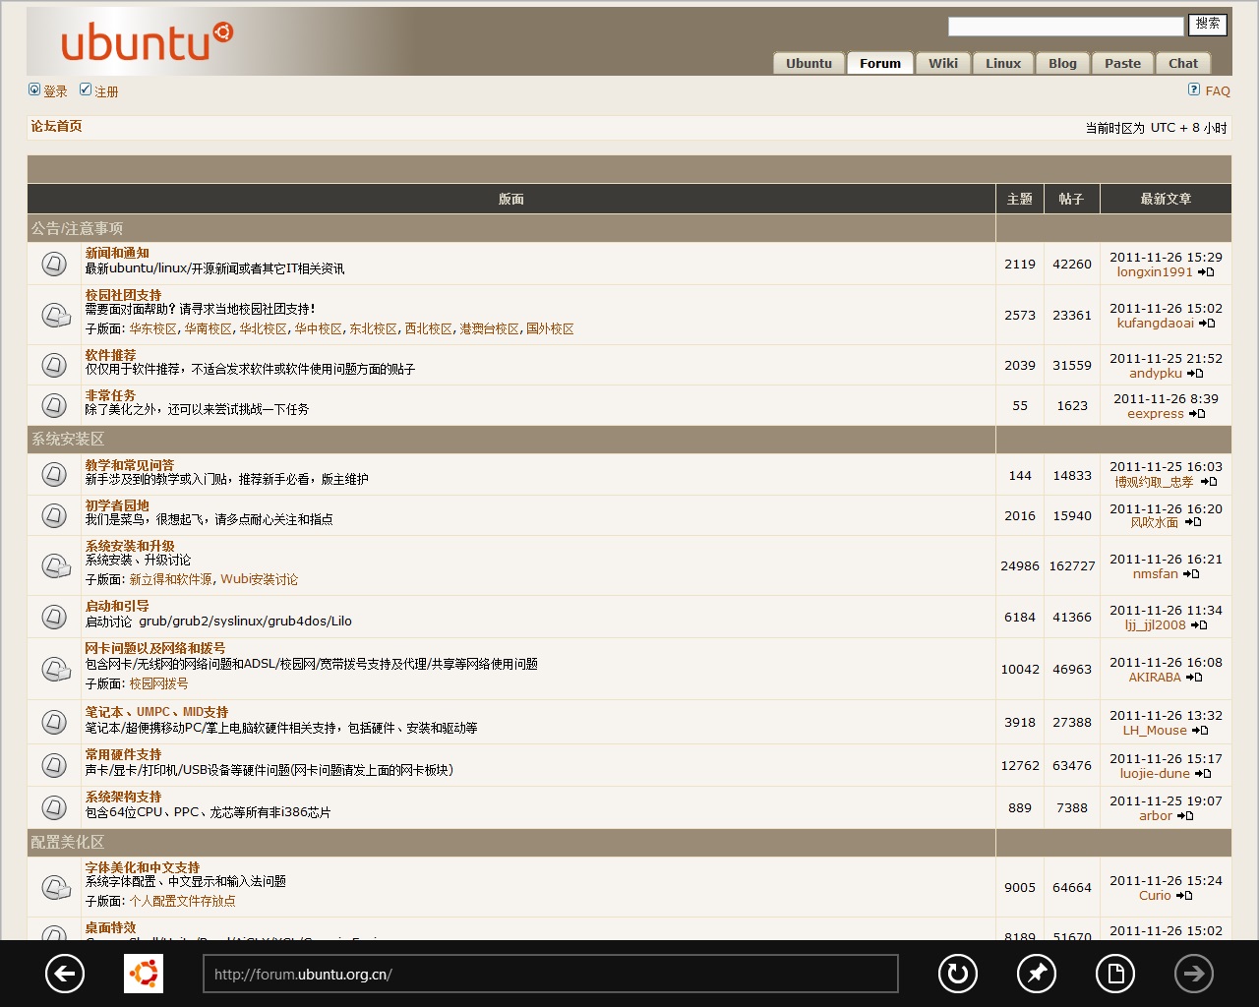This screenshot has width=1259, height=1007.
Task: Open the 注册 register link
Action: 106,91
